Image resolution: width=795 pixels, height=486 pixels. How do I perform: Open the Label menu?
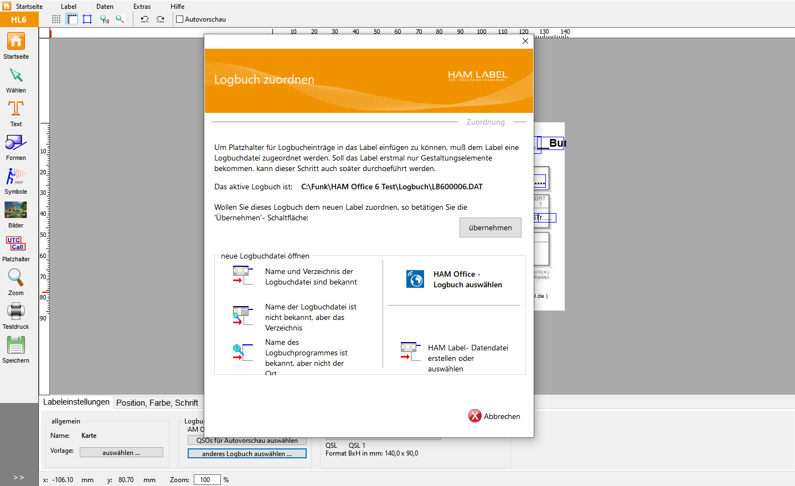pos(69,7)
